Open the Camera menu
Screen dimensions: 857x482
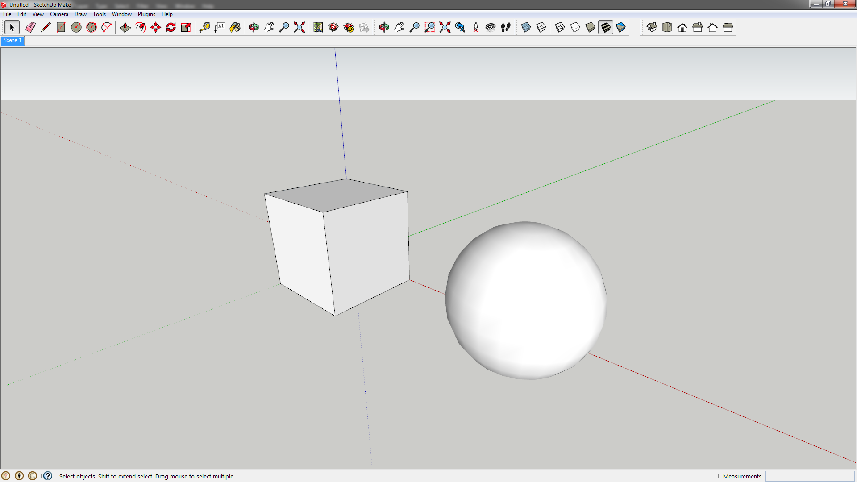59,14
